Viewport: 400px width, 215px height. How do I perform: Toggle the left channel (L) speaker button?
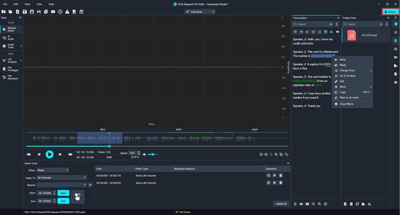[331, 32]
